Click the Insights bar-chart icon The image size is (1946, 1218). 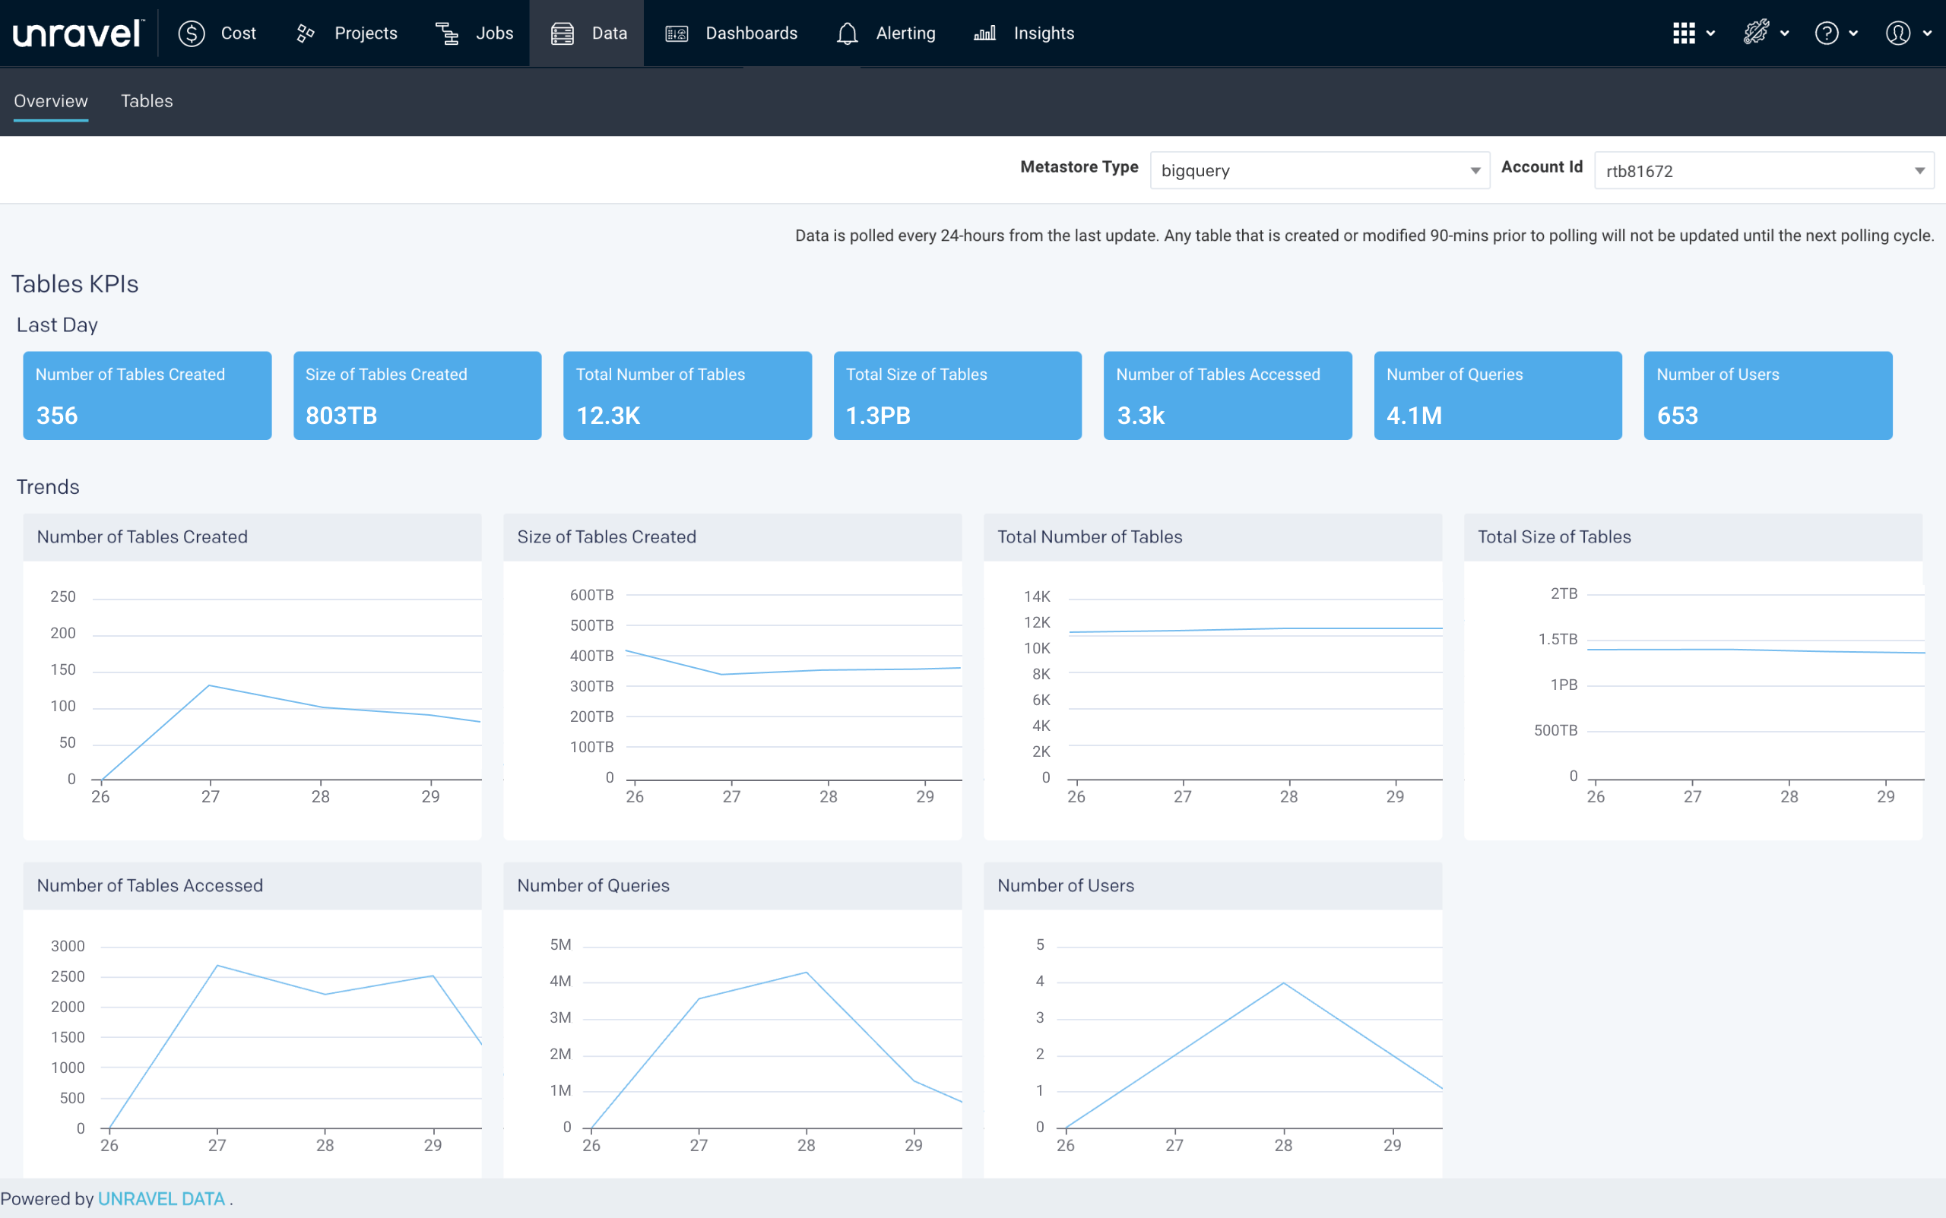(x=984, y=33)
